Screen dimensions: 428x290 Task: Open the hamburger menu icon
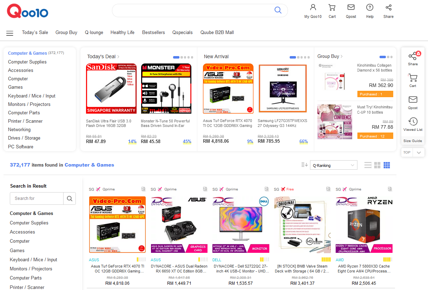tap(10, 33)
